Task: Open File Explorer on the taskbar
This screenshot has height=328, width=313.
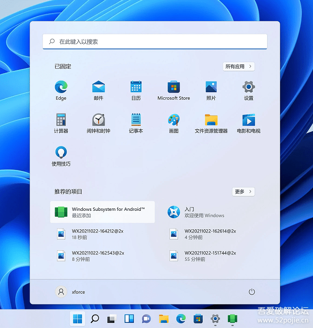Action: (x=163, y=319)
